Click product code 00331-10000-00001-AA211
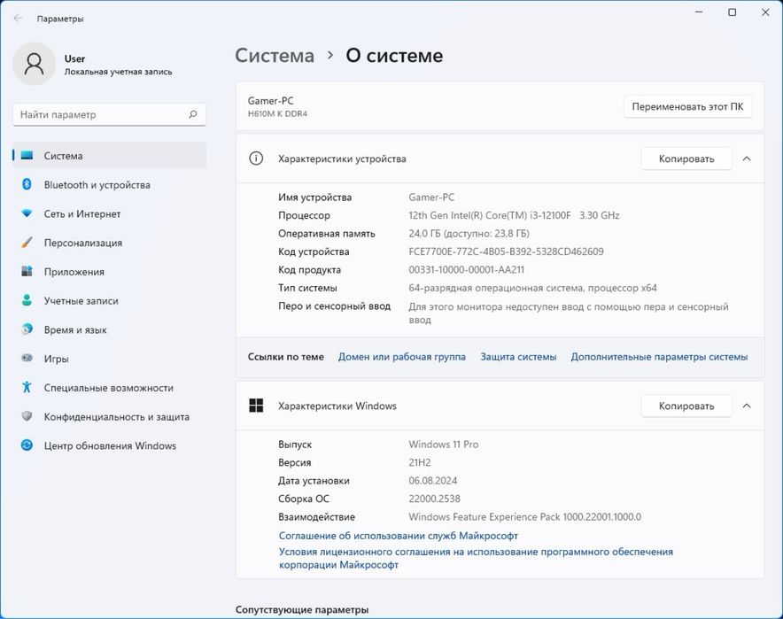 coord(467,269)
